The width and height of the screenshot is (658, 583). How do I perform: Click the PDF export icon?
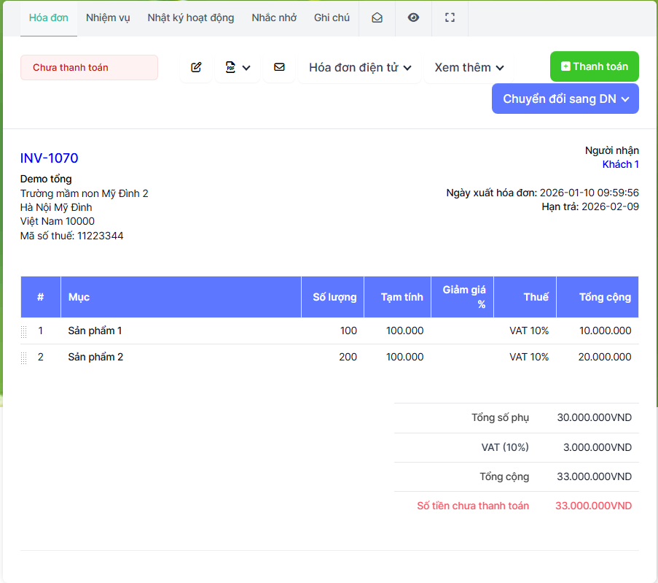230,67
